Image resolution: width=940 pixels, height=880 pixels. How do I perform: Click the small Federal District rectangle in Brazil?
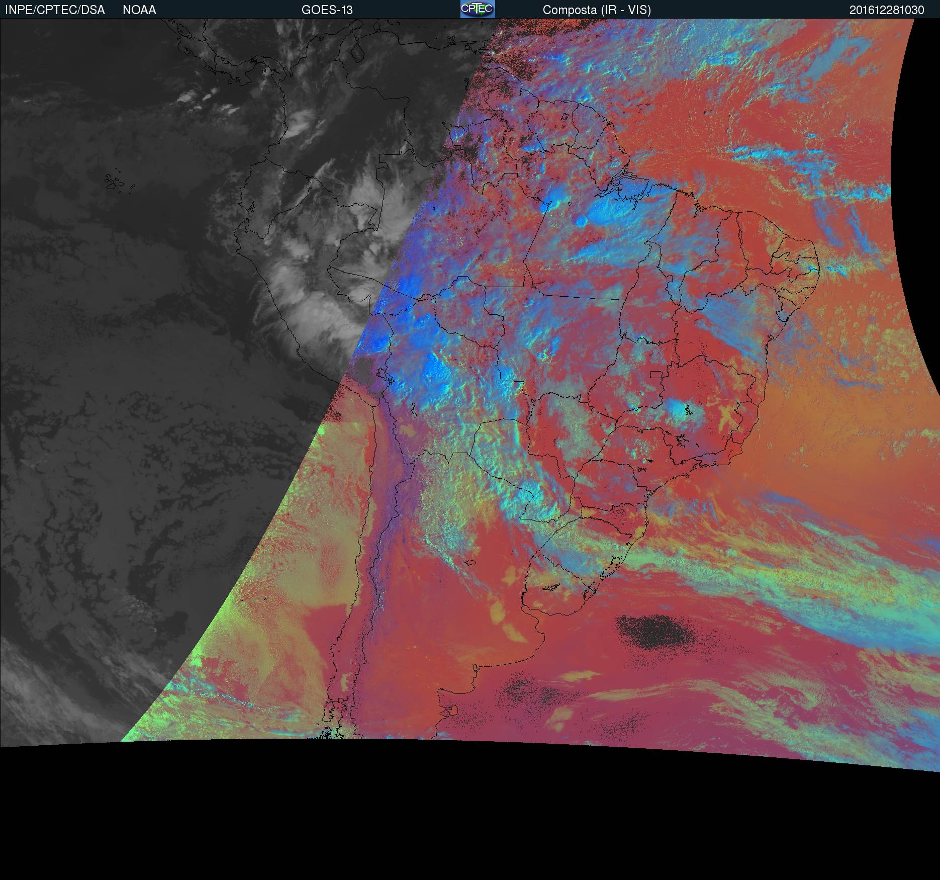(656, 374)
